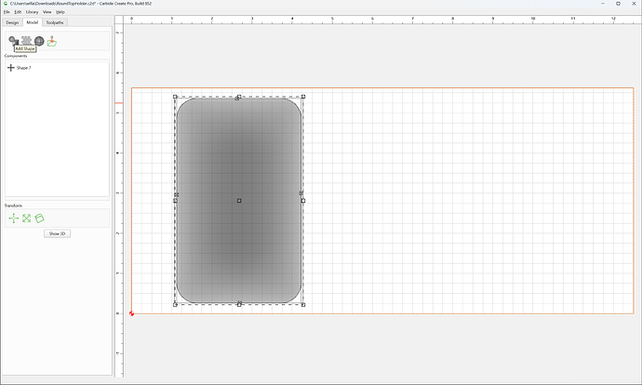Click the Add Shape icon
The width and height of the screenshot is (642, 385).
click(14, 41)
